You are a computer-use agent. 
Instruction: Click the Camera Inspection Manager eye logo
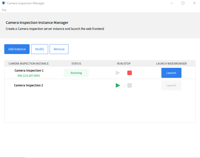[4, 3]
